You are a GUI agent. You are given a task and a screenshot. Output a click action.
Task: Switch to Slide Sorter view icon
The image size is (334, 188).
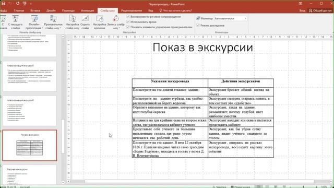267,187
